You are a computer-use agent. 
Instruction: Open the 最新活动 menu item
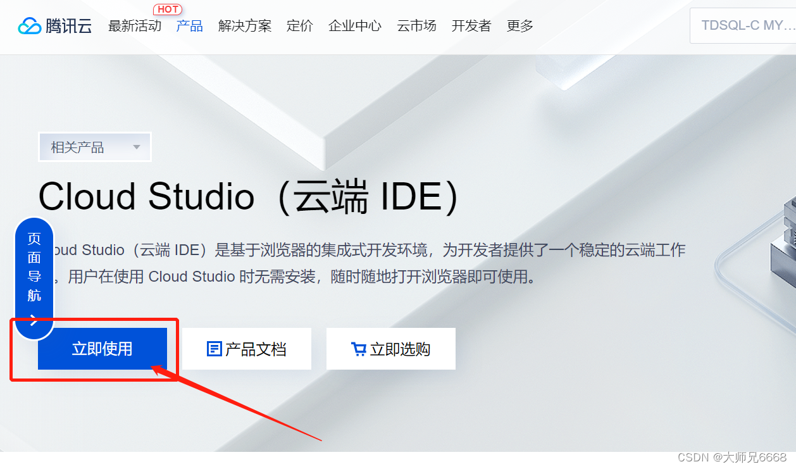135,26
